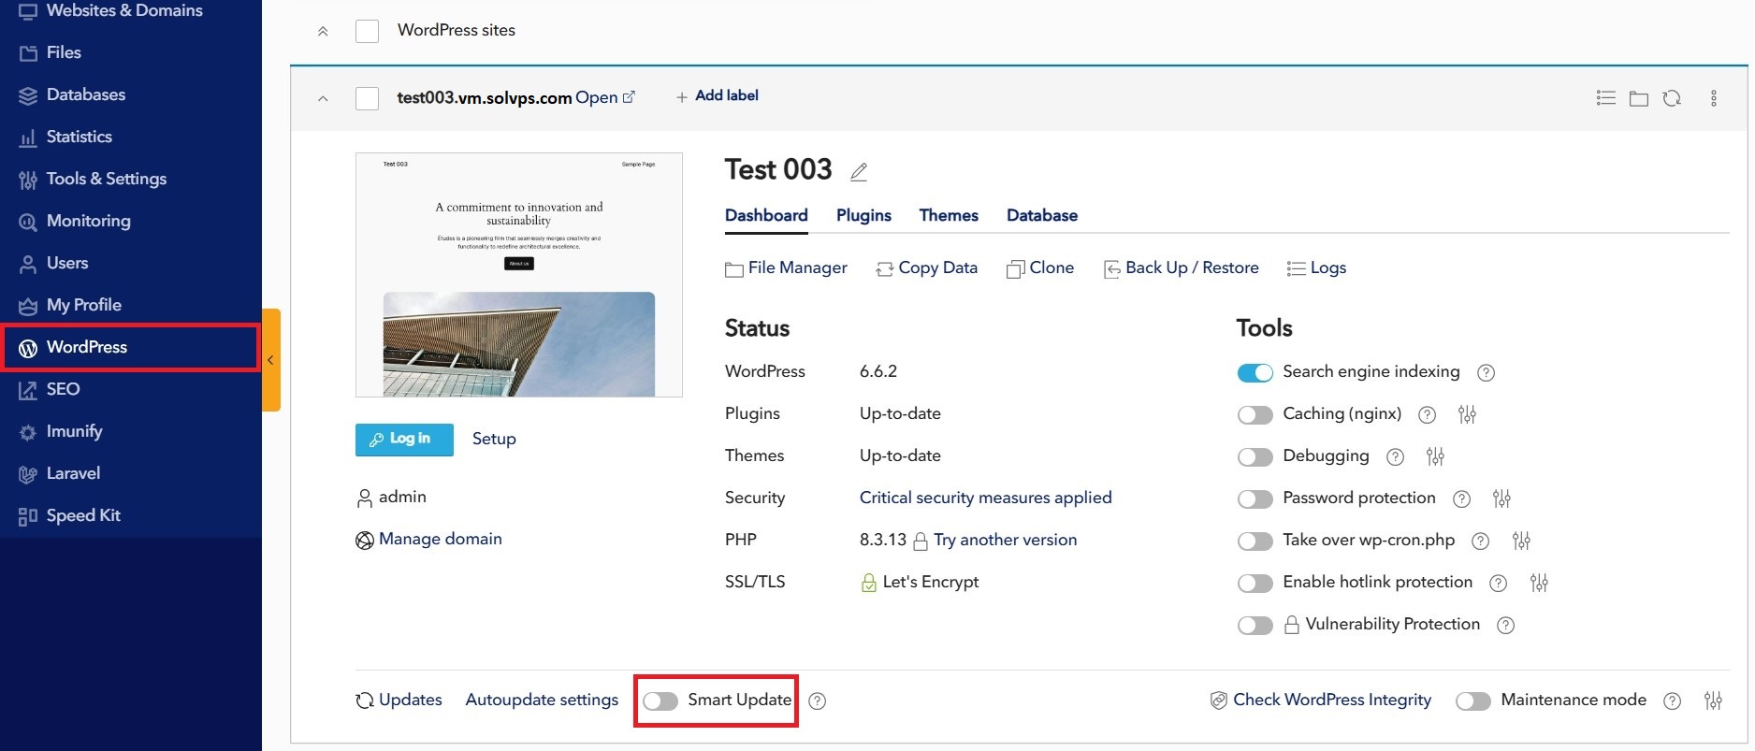
Task: Show help for Debugging
Action: [1395, 457]
